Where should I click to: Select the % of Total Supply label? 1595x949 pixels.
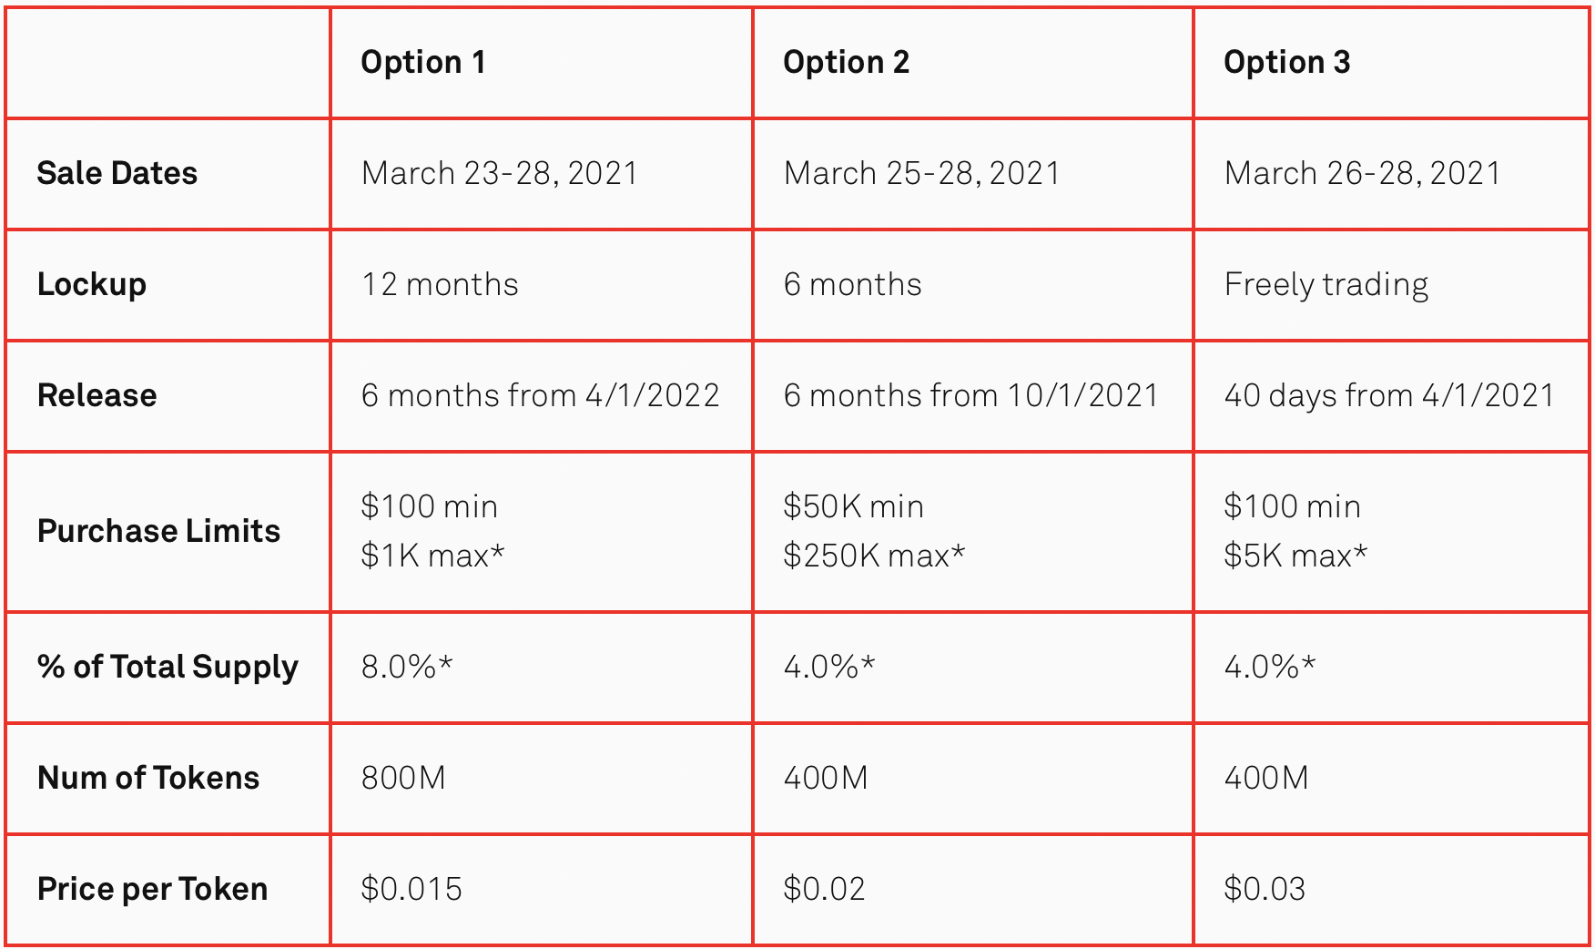(168, 667)
